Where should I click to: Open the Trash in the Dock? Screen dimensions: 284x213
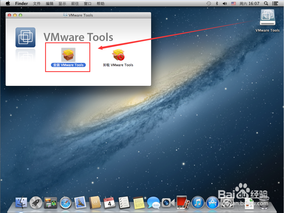[264, 203]
